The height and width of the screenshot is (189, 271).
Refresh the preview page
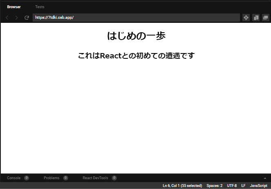point(27,18)
